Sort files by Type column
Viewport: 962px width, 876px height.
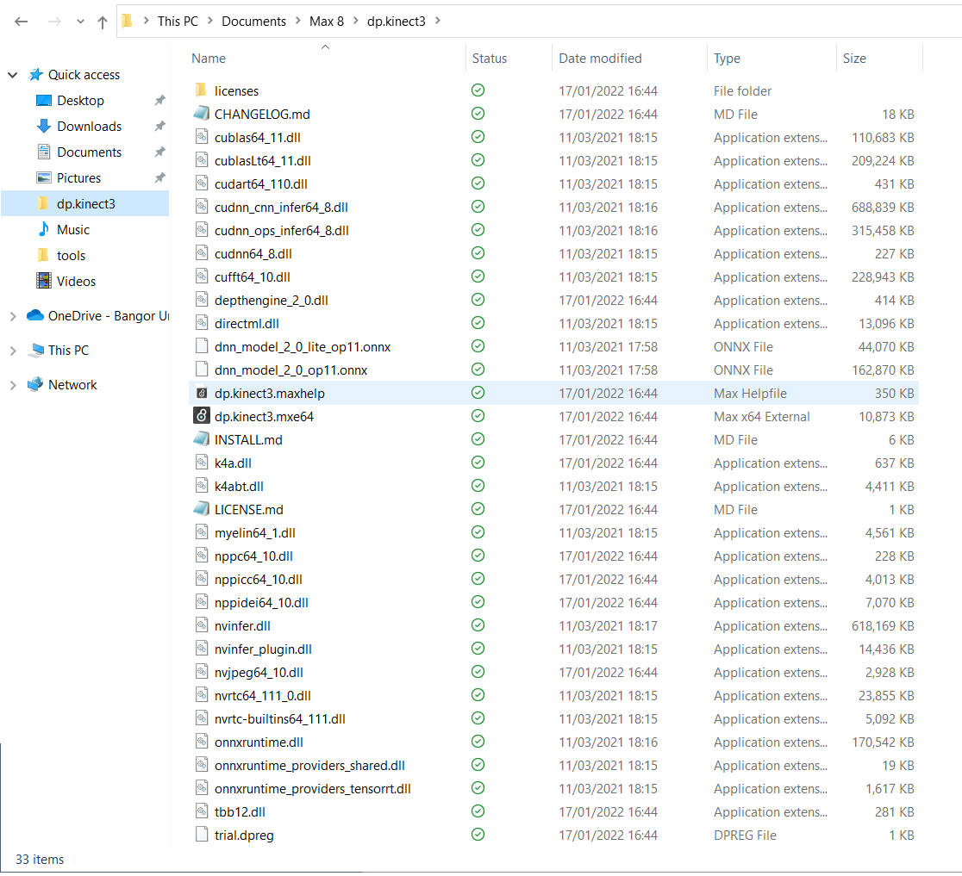[727, 59]
